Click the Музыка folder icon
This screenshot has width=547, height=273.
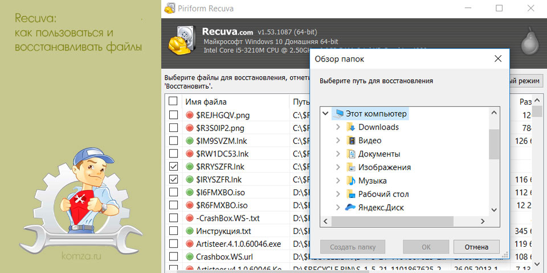click(351, 181)
